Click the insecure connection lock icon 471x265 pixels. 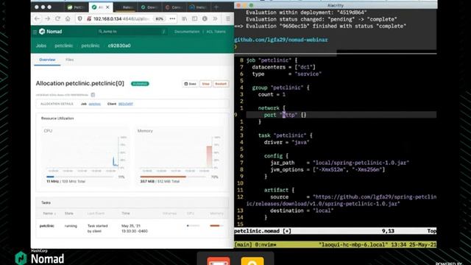[x=89, y=18]
